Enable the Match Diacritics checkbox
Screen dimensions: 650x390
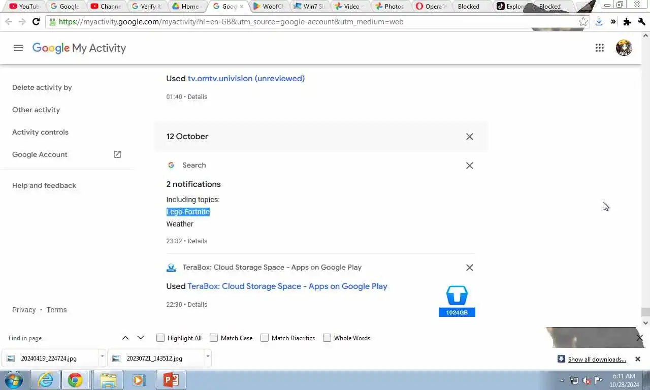click(x=265, y=338)
